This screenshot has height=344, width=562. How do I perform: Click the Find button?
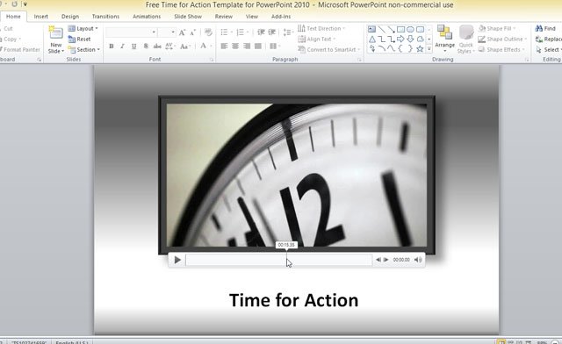(x=545, y=28)
